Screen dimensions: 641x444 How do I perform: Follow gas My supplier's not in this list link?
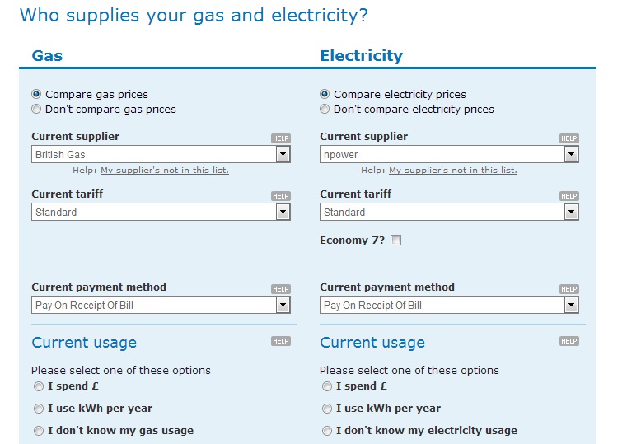165,170
